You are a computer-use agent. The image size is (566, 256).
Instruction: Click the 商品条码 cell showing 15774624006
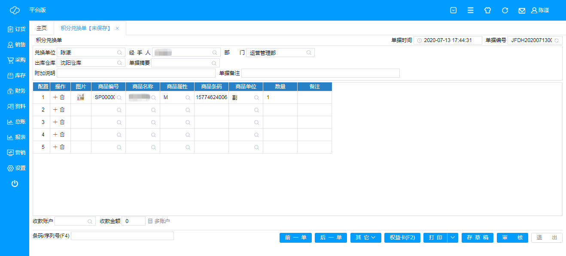(x=212, y=97)
